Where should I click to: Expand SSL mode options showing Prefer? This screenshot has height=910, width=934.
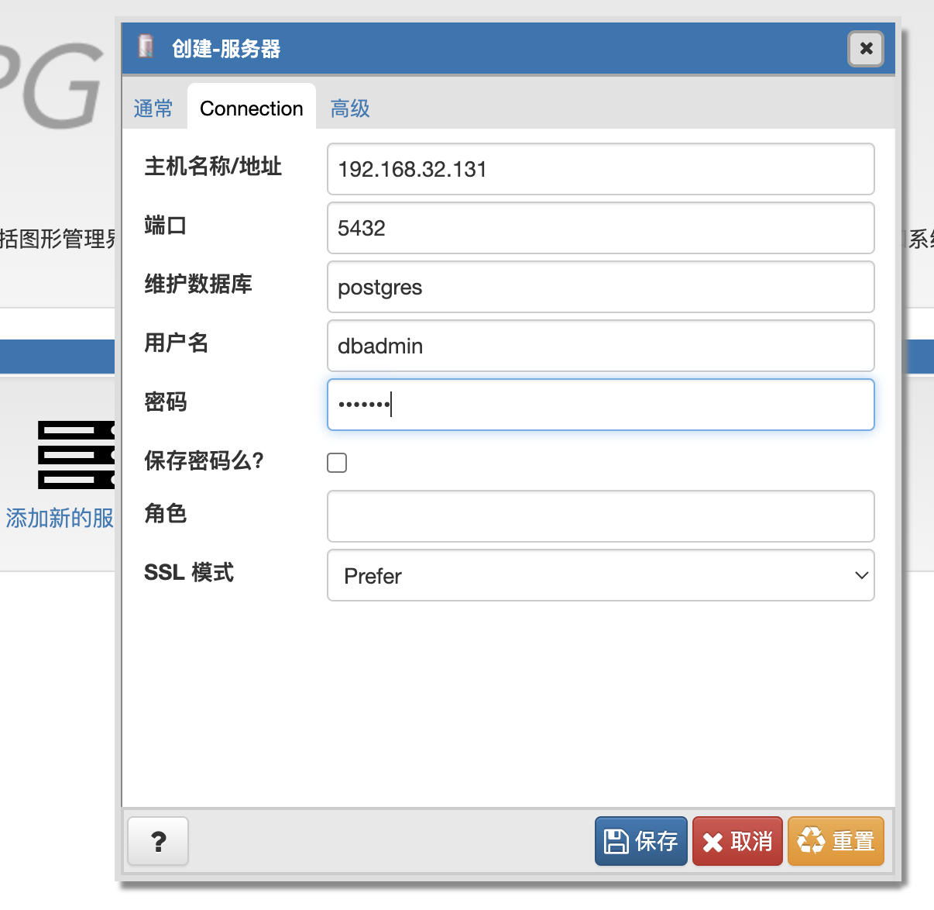(x=600, y=575)
